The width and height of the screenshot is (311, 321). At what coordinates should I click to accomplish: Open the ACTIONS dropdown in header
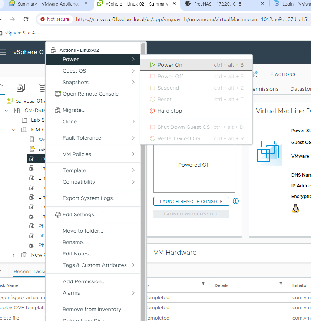pyautogui.click(x=283, y=74)
